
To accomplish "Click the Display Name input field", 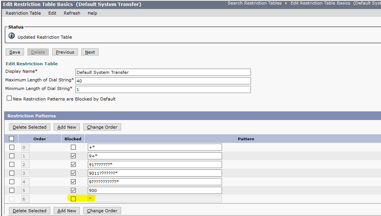I will click(x=163, y=72).
